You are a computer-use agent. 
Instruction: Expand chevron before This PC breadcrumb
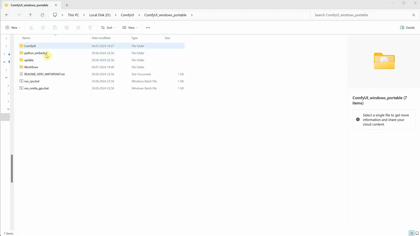[x=62, y=15]
